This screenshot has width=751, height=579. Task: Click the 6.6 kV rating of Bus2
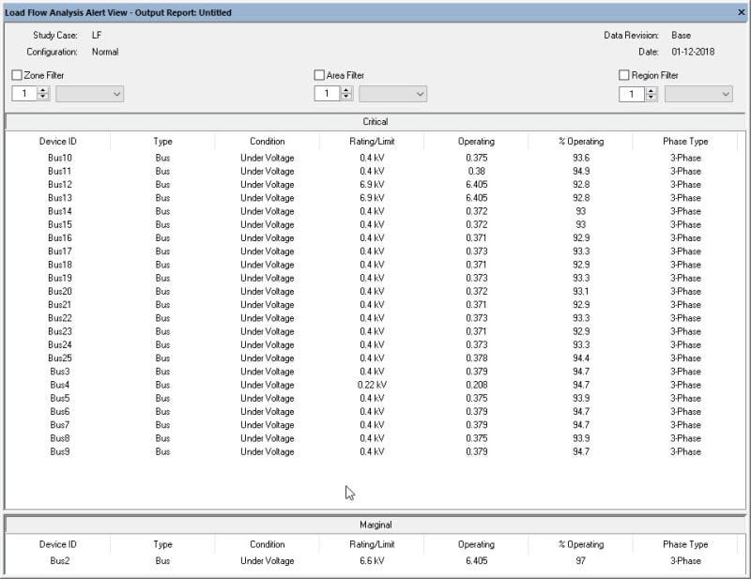[x=372, y=561]
